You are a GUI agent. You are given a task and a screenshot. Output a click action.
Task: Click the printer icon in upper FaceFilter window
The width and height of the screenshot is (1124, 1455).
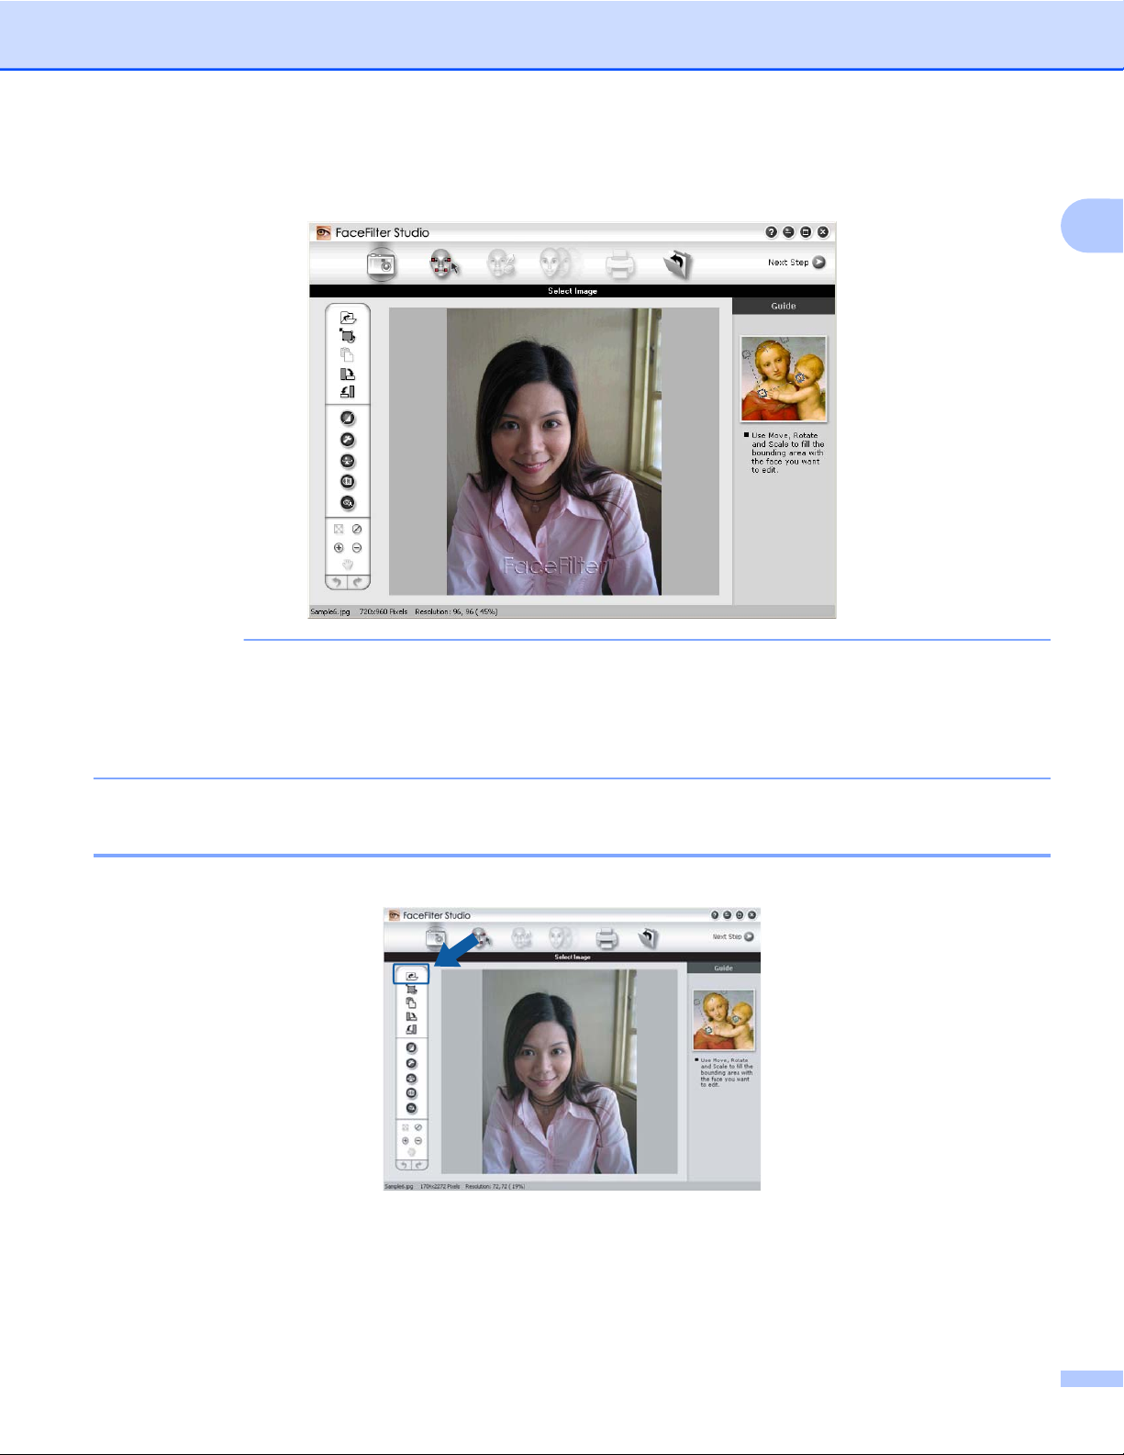pos(620,265)
